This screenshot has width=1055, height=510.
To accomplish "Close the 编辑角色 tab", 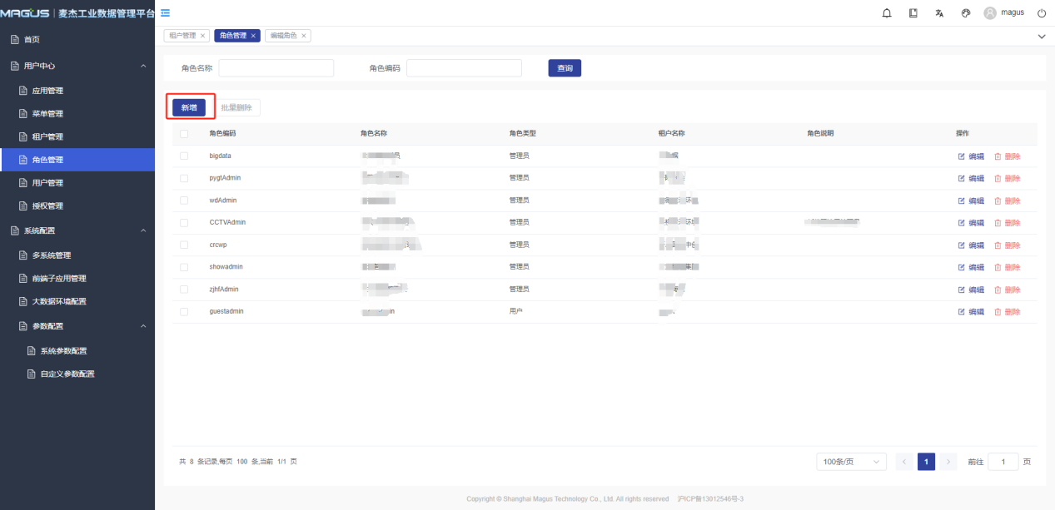I will coord(304,36).
